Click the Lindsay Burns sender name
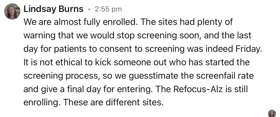Screen dimensions: 280x117 [54, 9]
